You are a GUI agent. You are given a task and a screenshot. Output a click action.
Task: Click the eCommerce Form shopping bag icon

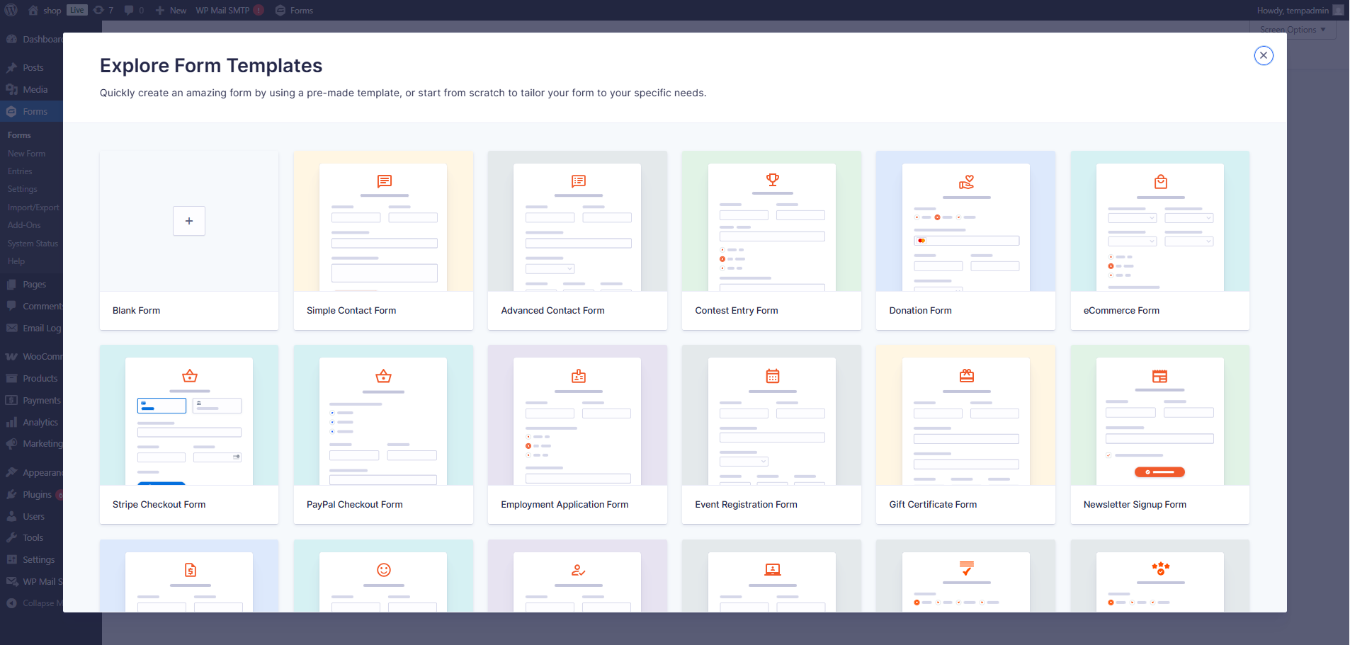coord(1161,182)
